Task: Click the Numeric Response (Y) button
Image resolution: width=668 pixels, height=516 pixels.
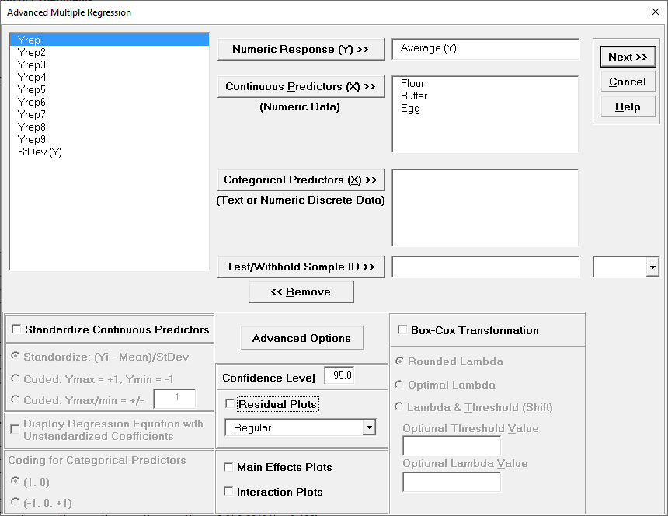Action: pyautogui.click(x=301, y=48)
